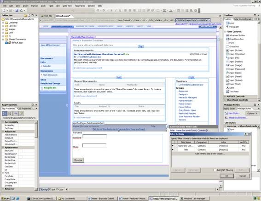Select Input (Text) control in Toolbox

[233, 84]
